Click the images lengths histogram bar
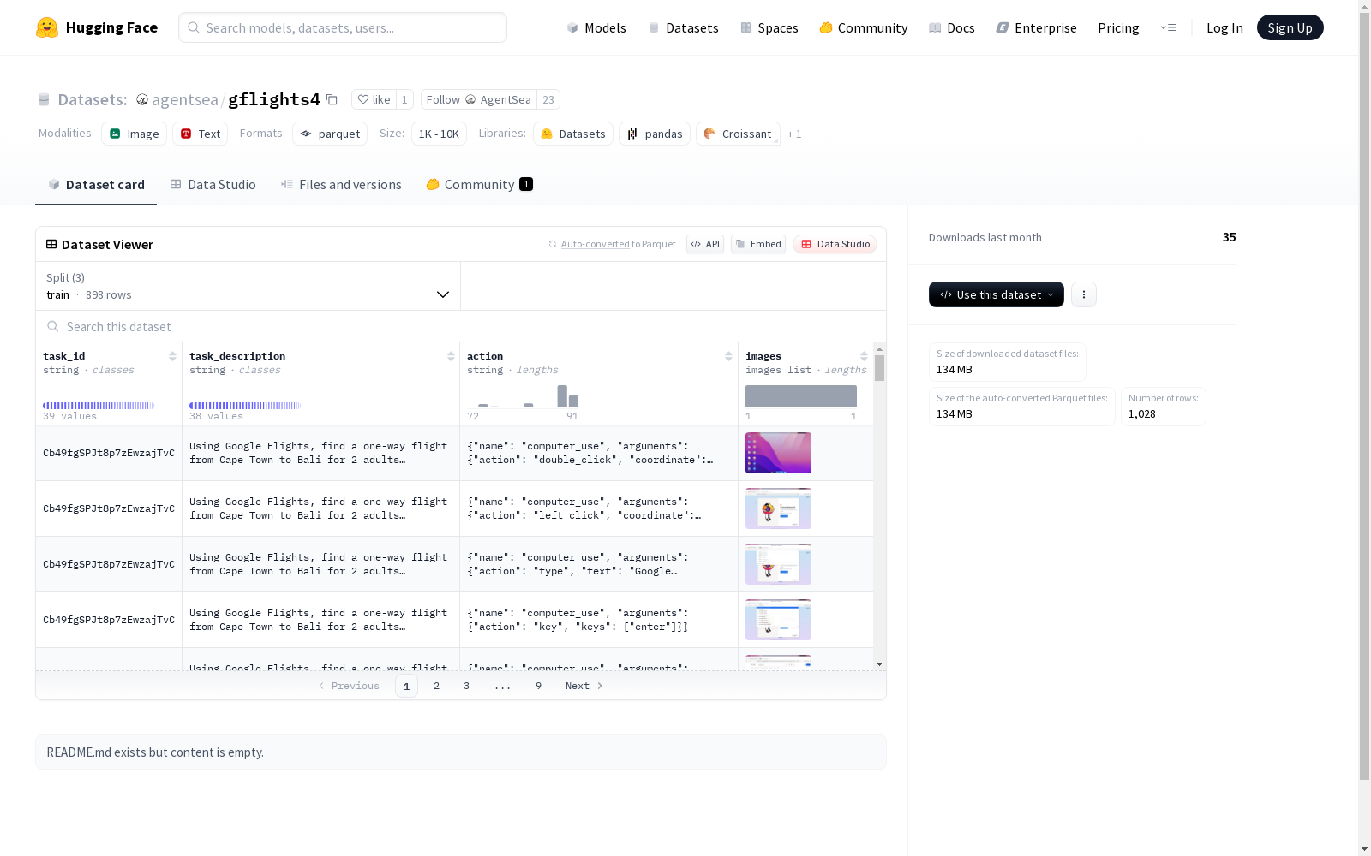Image resolution: width=1371 pixels, height=856 pixels. point(801,396)
